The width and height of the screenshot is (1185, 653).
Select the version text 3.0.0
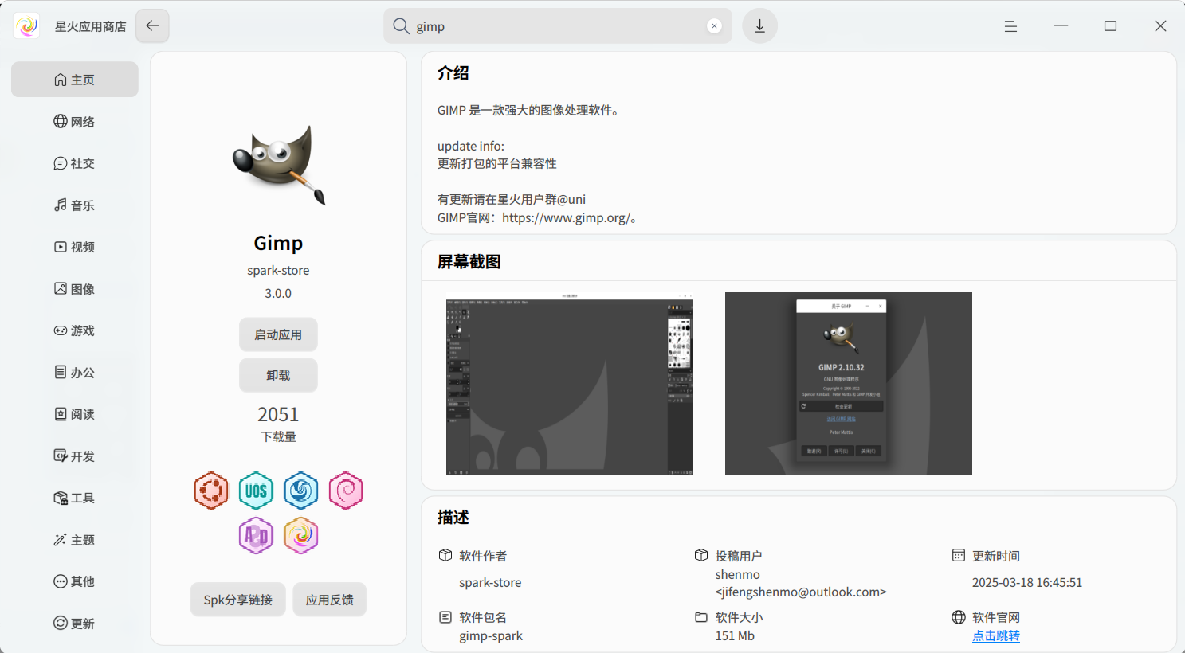coord(278,293)
